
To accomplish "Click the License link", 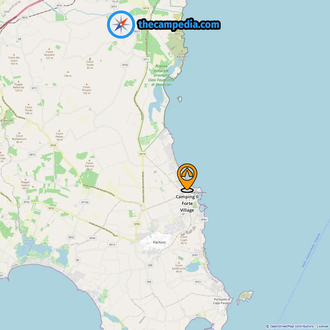I will (x=323, y=326).
